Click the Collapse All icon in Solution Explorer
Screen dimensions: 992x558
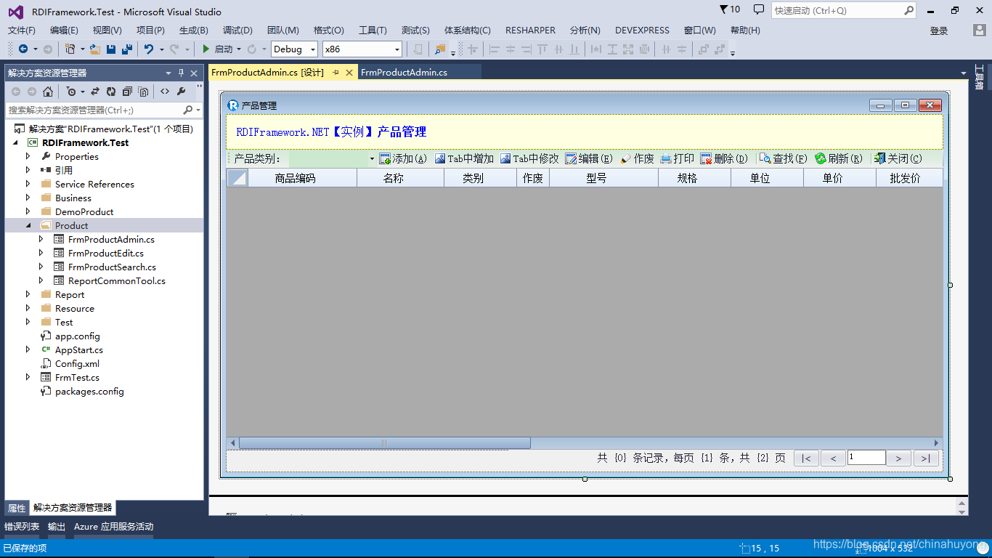tap(127, 92)
